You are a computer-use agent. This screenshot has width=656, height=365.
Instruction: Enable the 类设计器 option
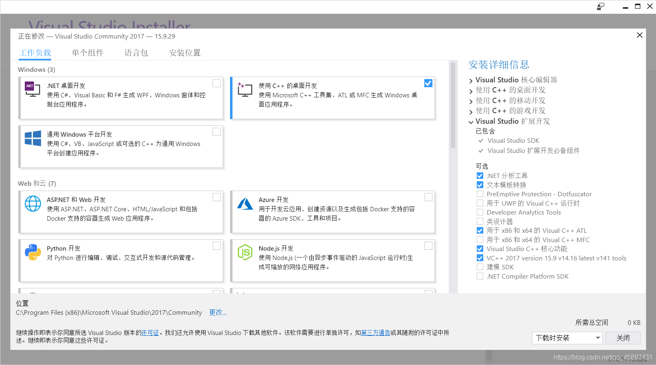pyautogui.click(x=480, y=221)
